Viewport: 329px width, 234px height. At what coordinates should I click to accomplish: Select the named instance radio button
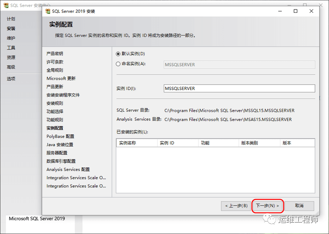[x=118, y=64]
